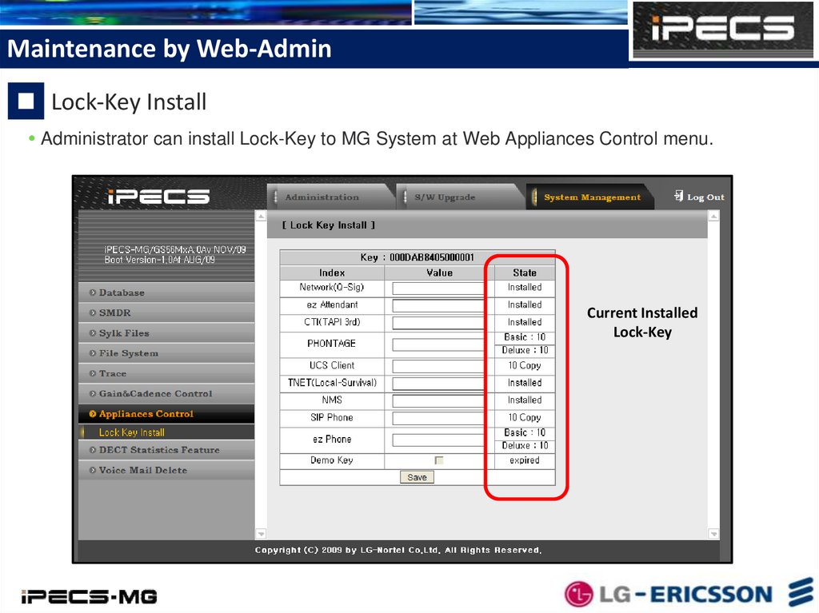Screen dimensions: 819x613
Task: Open Gain&Cadence Control menu
Action: click(x=166, y=394)
